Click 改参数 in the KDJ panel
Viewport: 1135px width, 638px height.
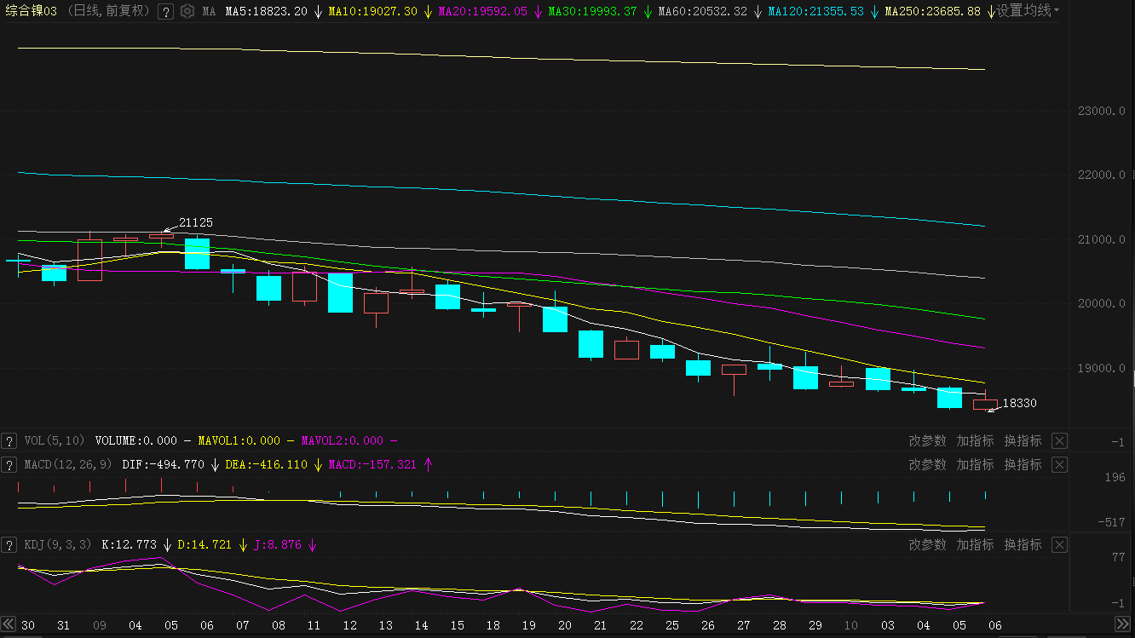(927, 545)
